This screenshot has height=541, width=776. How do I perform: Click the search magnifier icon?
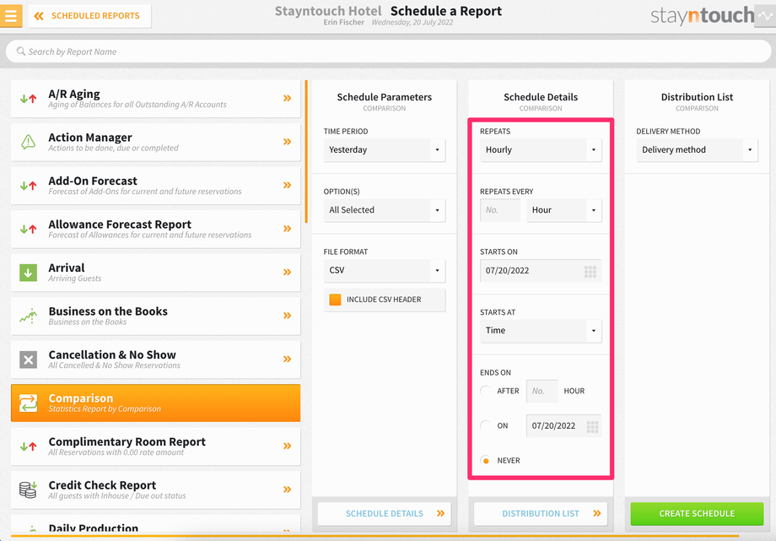(21, 51)
